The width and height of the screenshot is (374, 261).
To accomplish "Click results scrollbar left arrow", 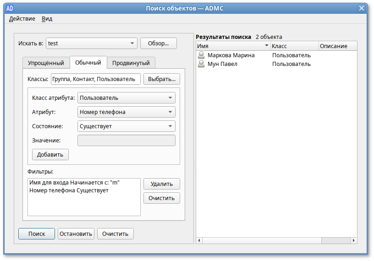I will point(199,240).
